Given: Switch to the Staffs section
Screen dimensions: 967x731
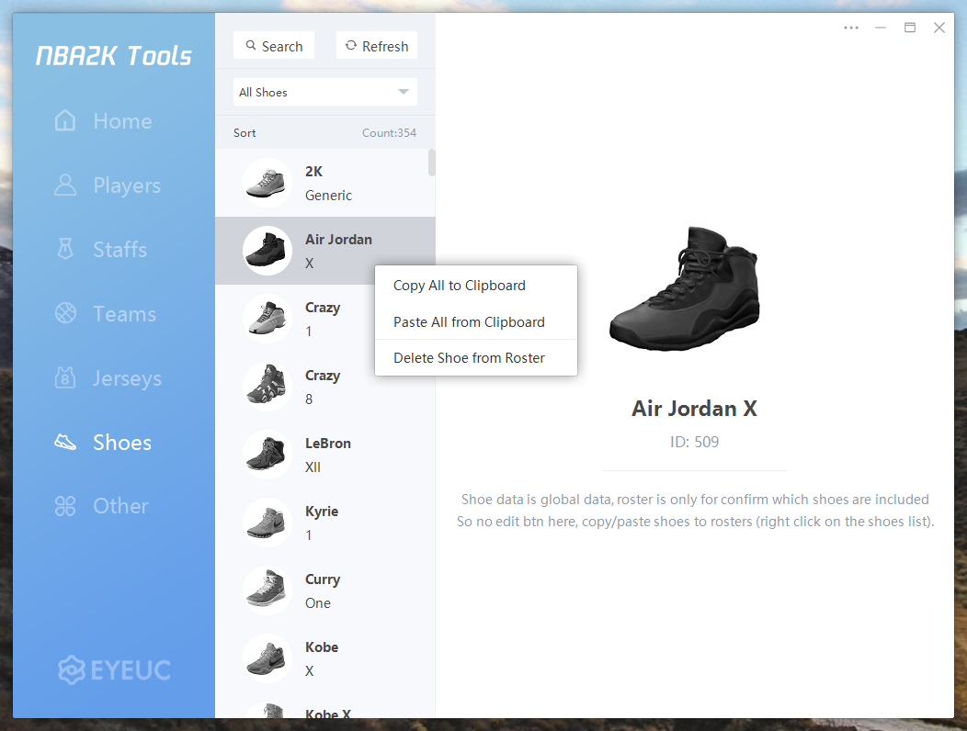Looking at the screenshot, I should (120, 250).
